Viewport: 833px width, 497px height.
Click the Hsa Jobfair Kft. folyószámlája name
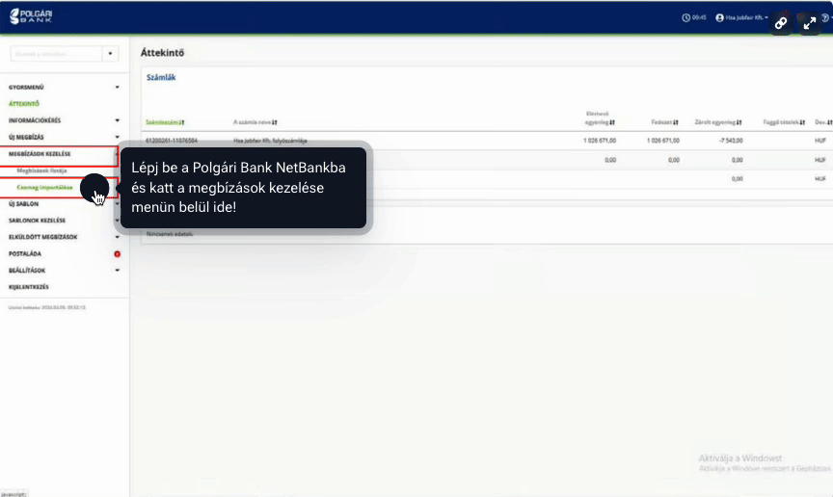click(270, 141)
